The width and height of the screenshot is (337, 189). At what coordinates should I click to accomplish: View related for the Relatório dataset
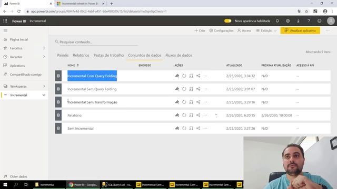point(198,115)
